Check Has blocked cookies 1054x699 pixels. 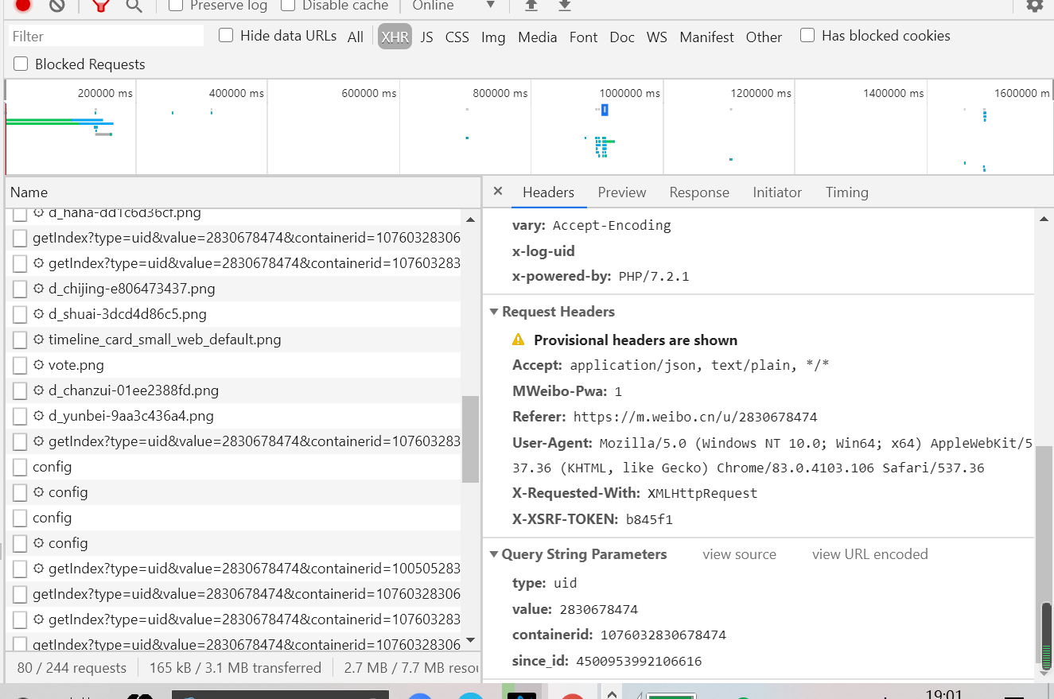click(807, 36)
